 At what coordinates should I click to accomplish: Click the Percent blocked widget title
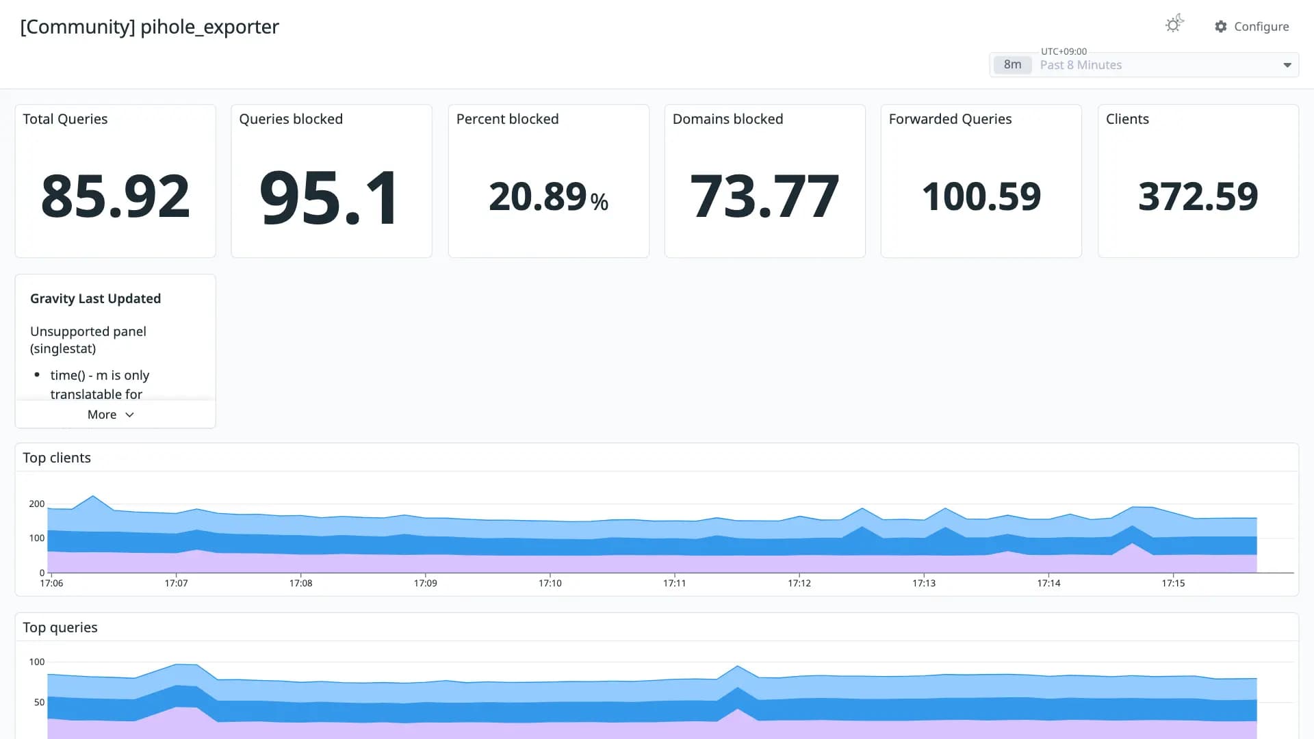click(507, 119)
